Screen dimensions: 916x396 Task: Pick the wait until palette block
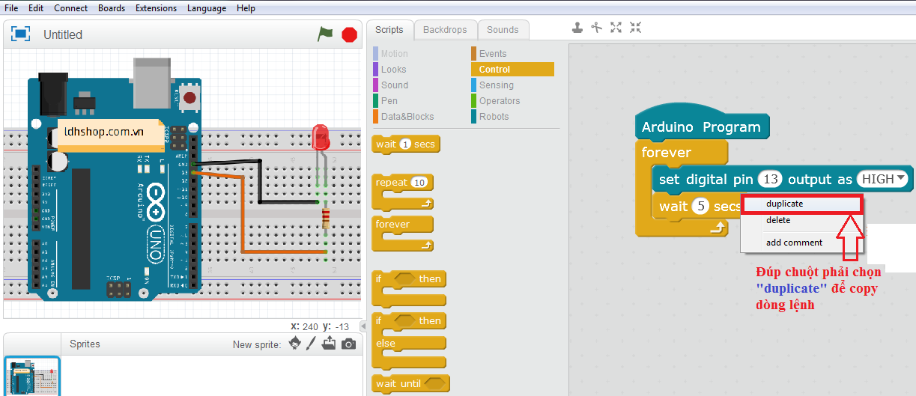click(x=410, y=384)
